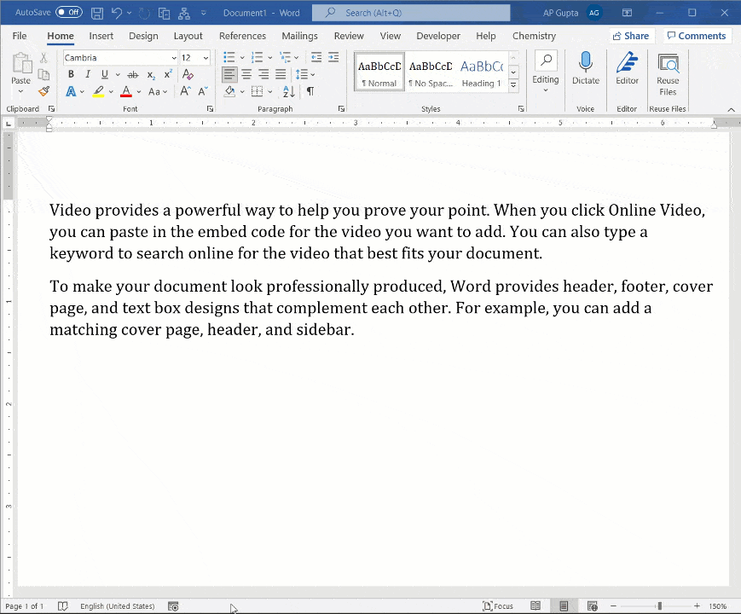Click the Format Painter icon
The width and height of the screenshot is (741, 614).
coord(43,91)
